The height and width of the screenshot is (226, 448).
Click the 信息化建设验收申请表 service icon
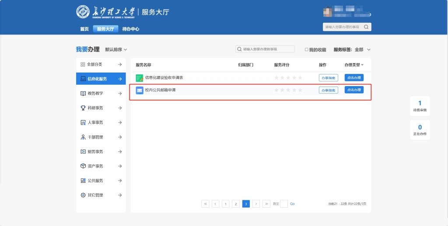point(140,78)
